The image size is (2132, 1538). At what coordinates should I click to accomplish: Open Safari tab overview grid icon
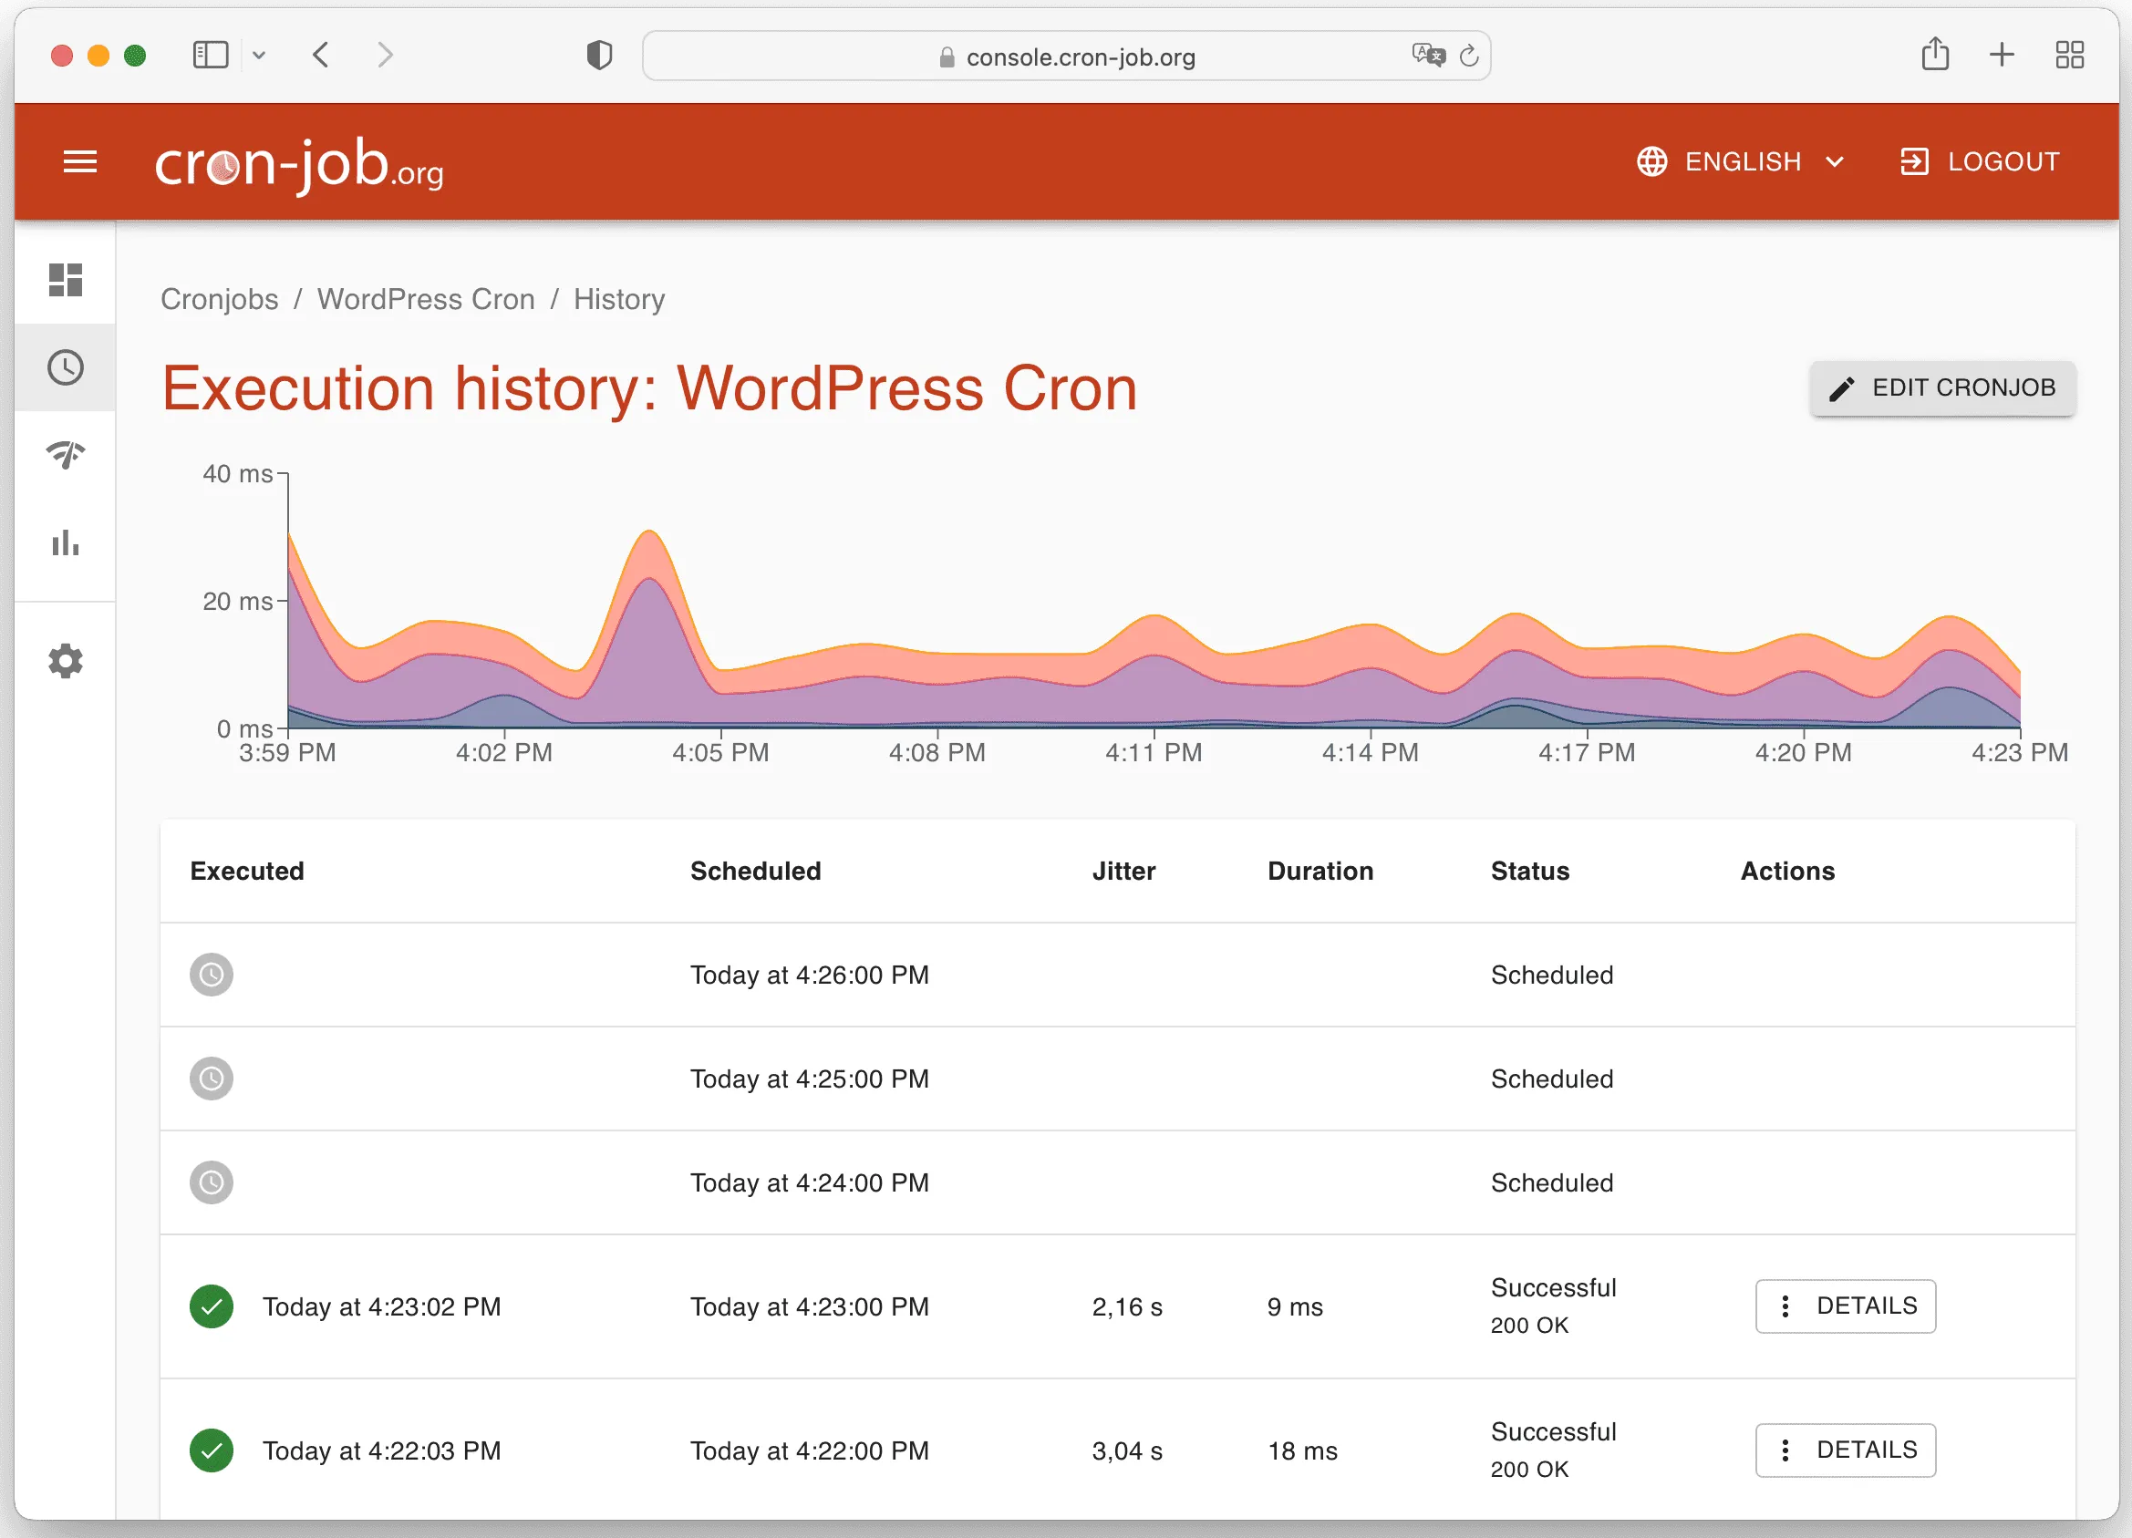coord(2069,55)
